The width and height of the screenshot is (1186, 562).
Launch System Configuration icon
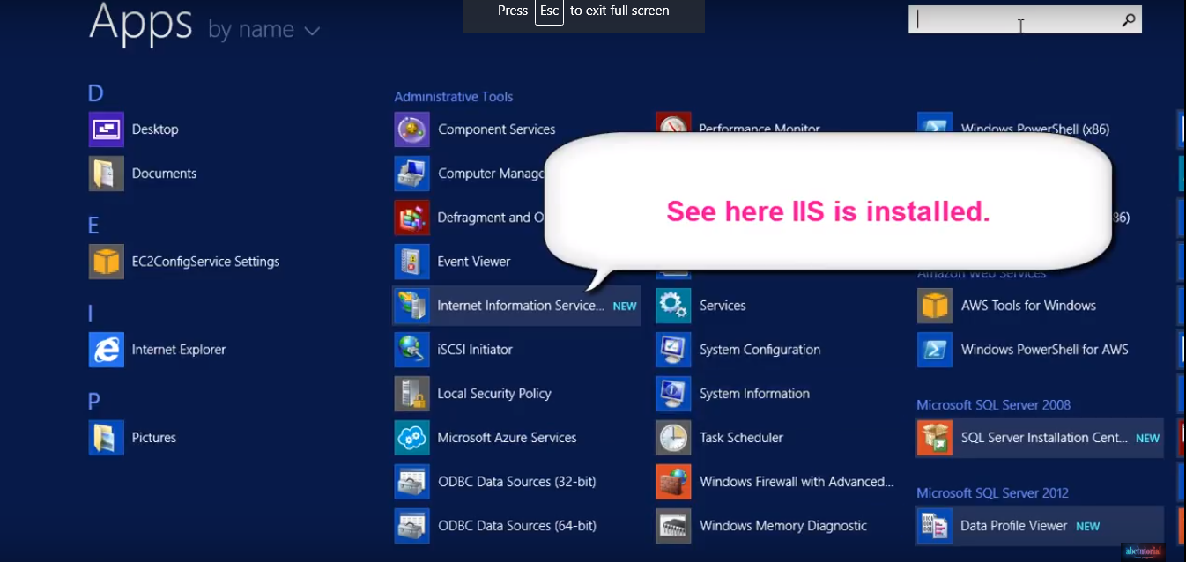click(674, 350)
